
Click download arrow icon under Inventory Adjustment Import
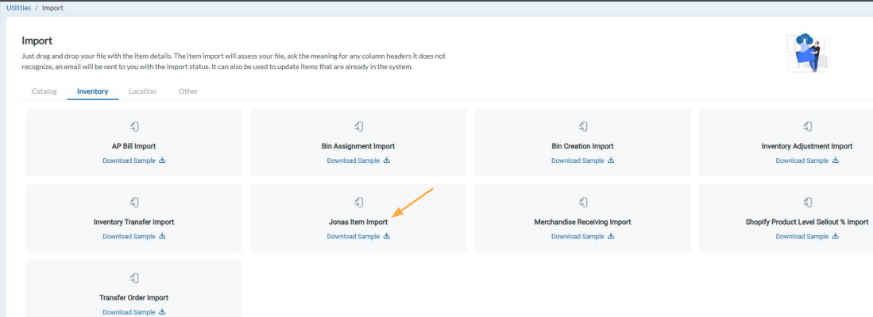[x=836, y=160]
